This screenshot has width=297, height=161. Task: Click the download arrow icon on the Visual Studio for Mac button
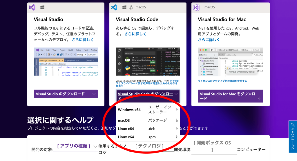point(259,99)
